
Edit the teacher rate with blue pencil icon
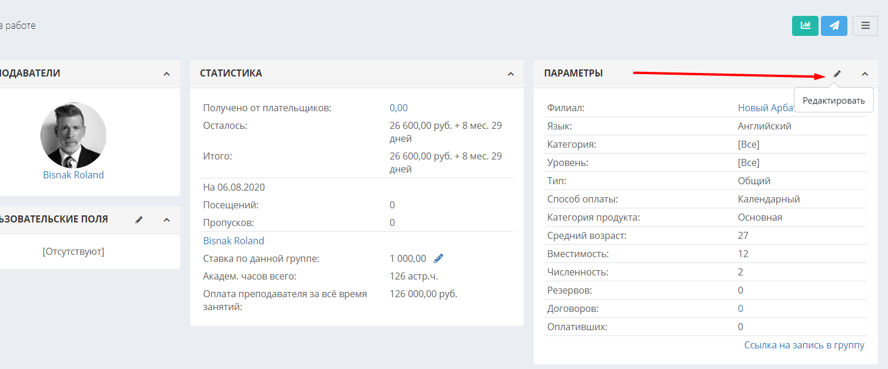(x=438, y=258)
